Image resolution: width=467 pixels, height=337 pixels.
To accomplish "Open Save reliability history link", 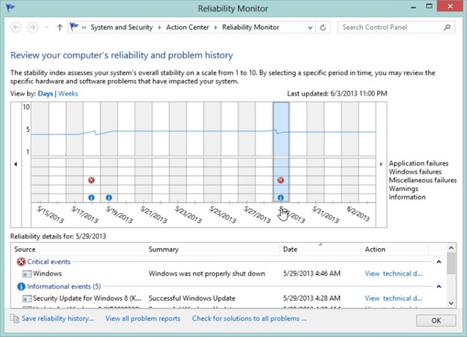I will pyautogui.click(x=58, y=319).
